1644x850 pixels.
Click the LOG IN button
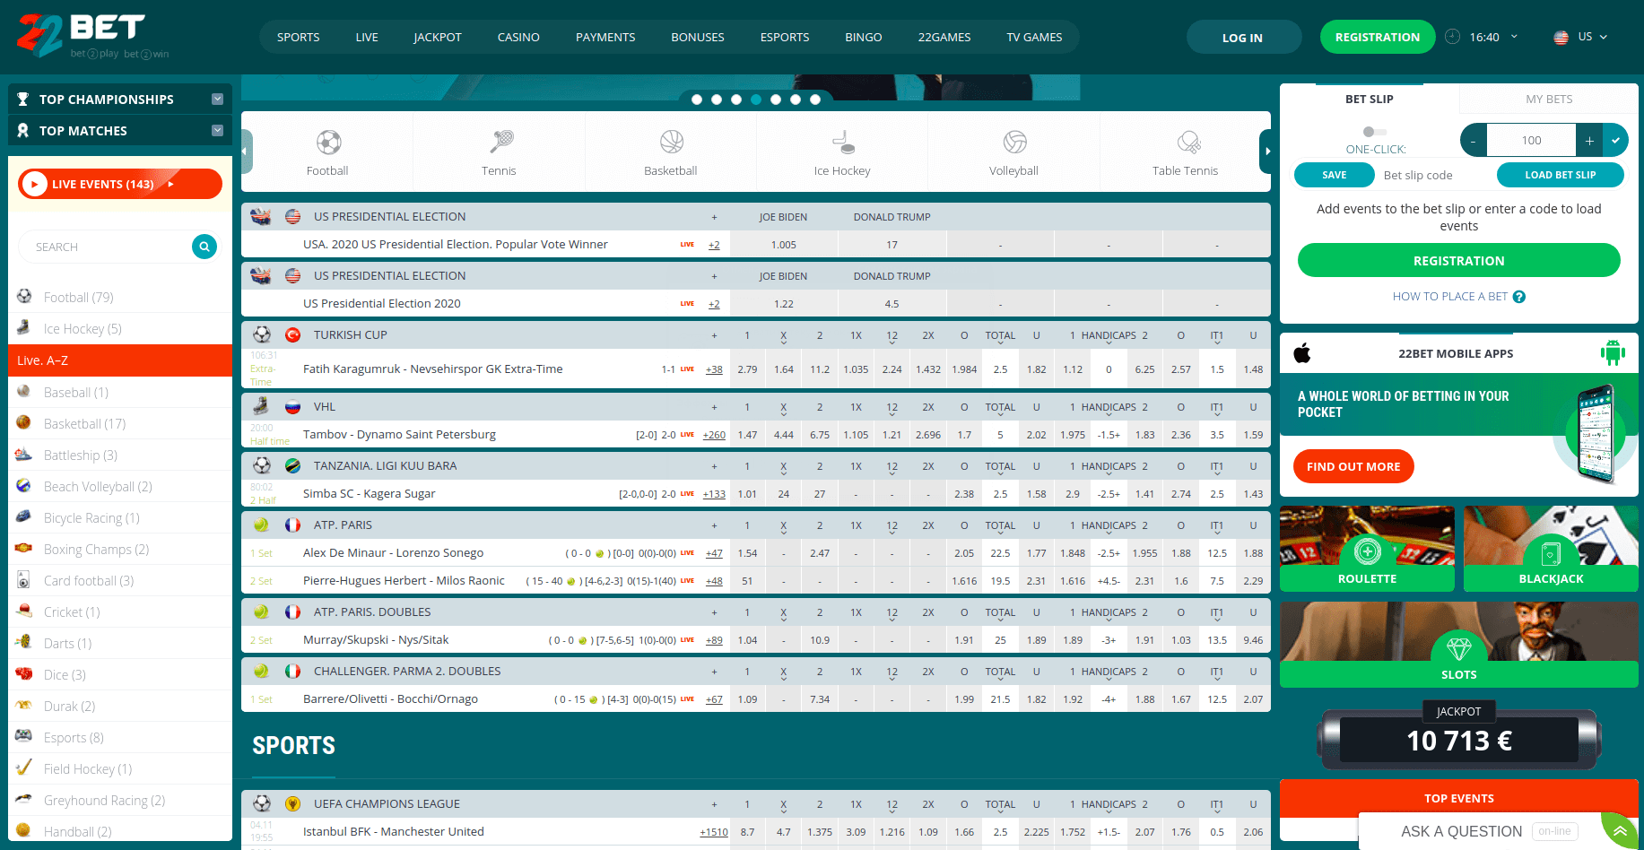(1243, 37)
